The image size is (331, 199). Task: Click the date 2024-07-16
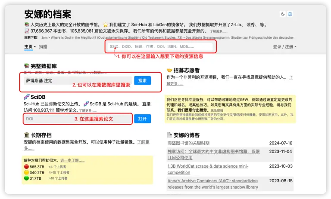281,143
